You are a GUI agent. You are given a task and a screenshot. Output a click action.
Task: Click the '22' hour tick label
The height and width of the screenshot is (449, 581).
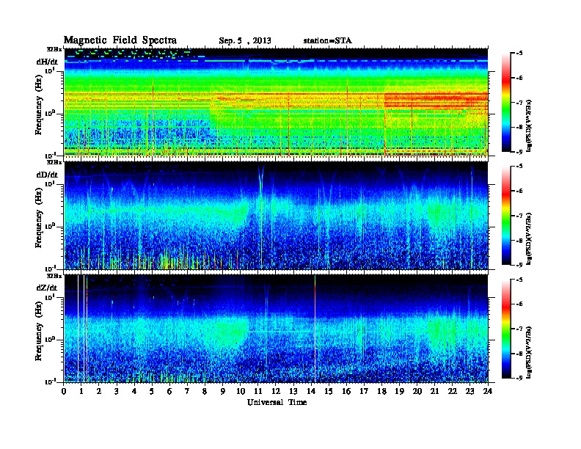point(452,391)
